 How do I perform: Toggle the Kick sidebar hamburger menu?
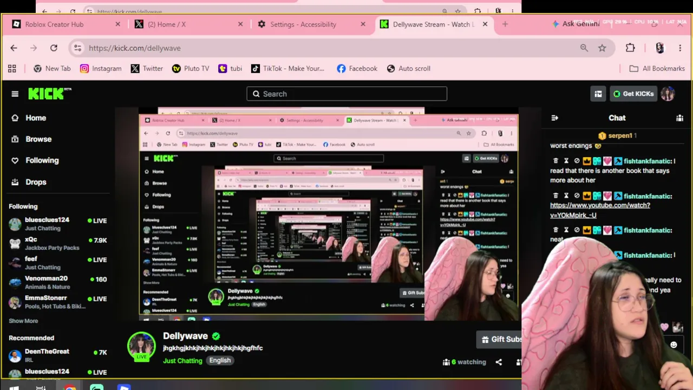[15, 94]
